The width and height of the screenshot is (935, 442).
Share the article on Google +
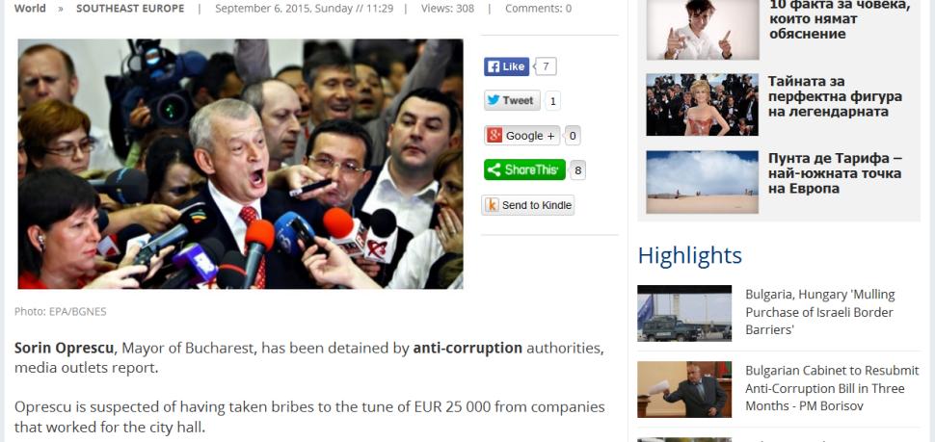point(521,136)
